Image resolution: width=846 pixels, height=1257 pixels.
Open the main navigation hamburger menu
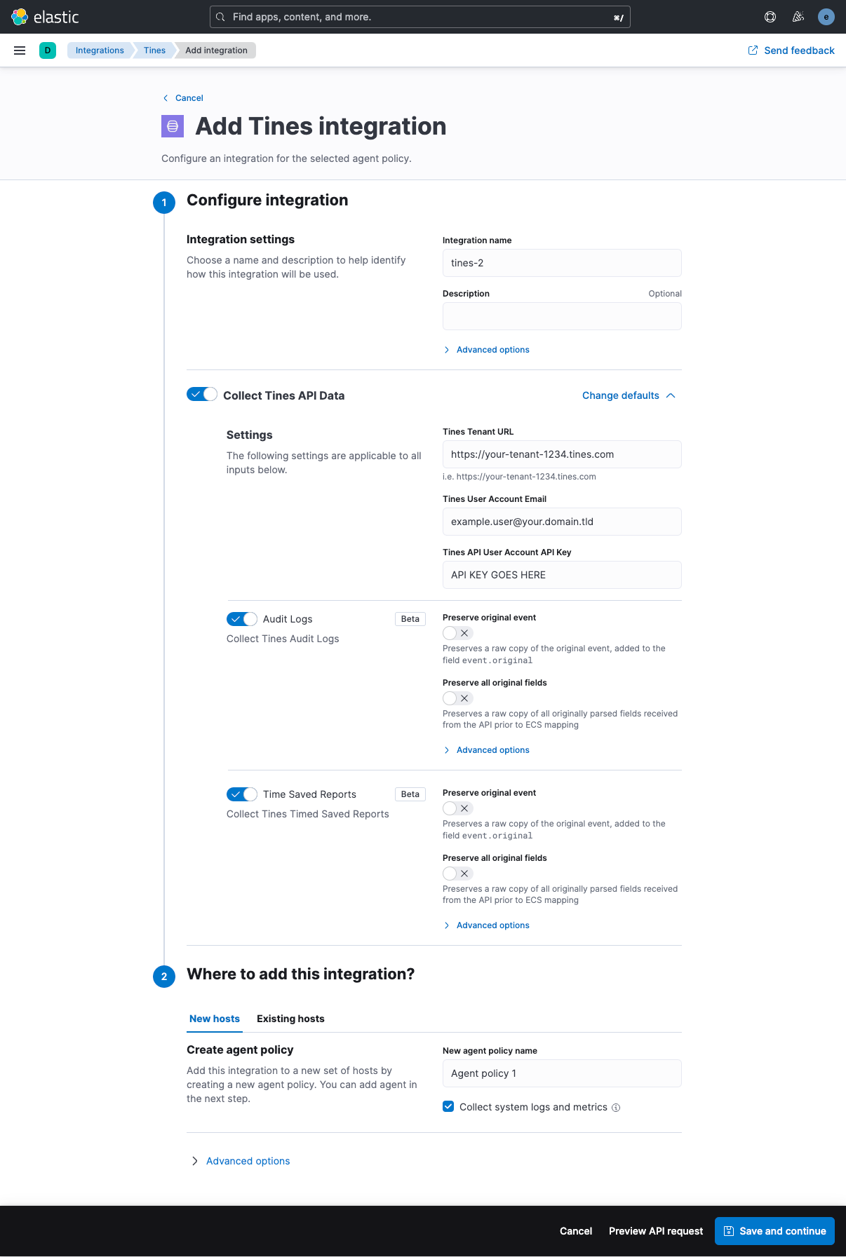(x=20, y=50)
